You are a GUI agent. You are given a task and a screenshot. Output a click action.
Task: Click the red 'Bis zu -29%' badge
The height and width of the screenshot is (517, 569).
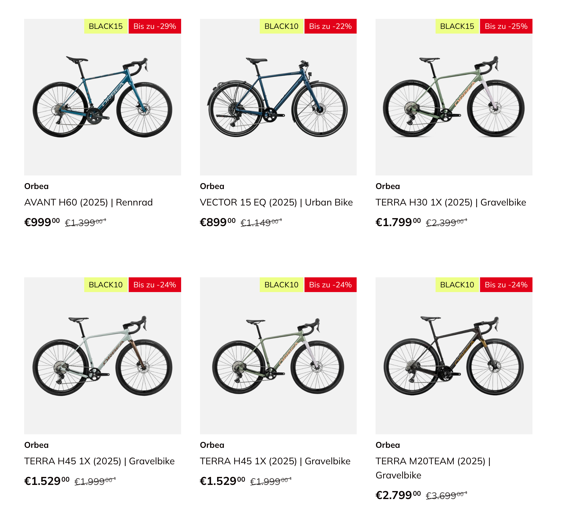tap(155, 26)
